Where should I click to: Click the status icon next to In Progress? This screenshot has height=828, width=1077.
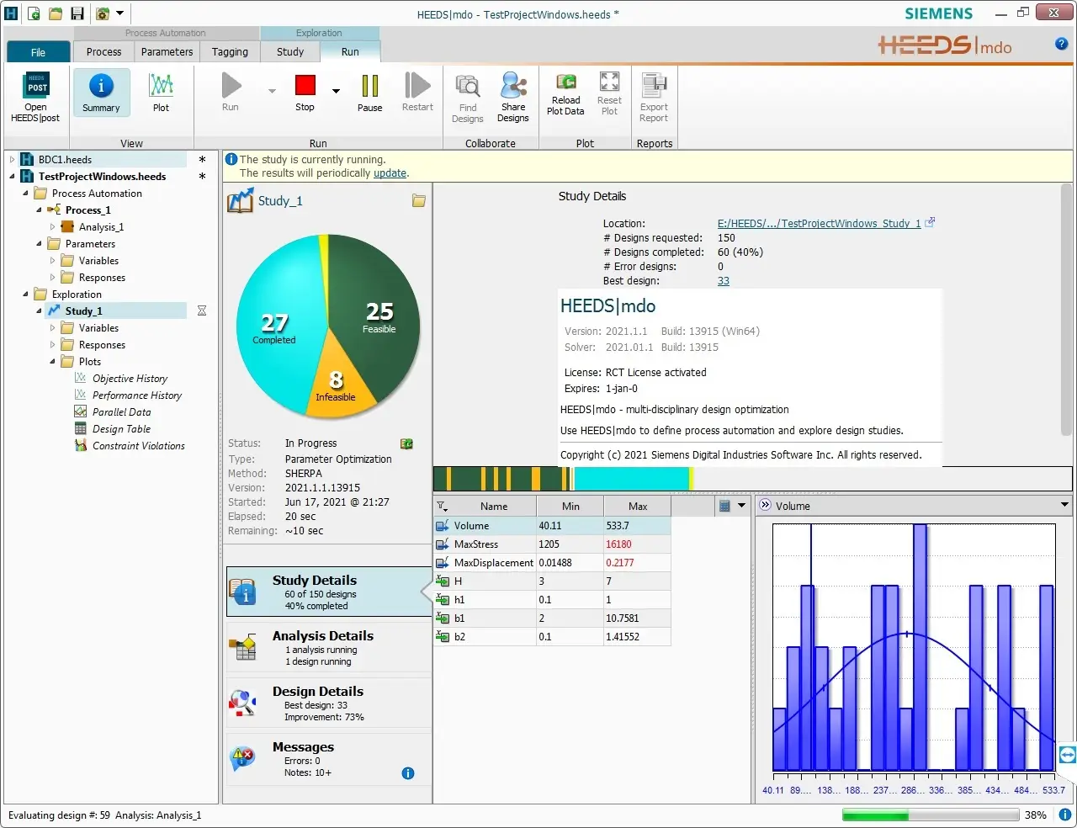pyautogui.click(x=406, y=443)
